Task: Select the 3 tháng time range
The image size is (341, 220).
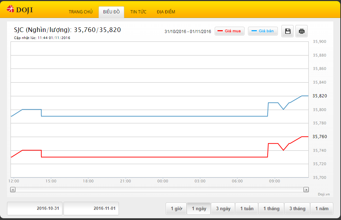Action: (x=297, y=208)
